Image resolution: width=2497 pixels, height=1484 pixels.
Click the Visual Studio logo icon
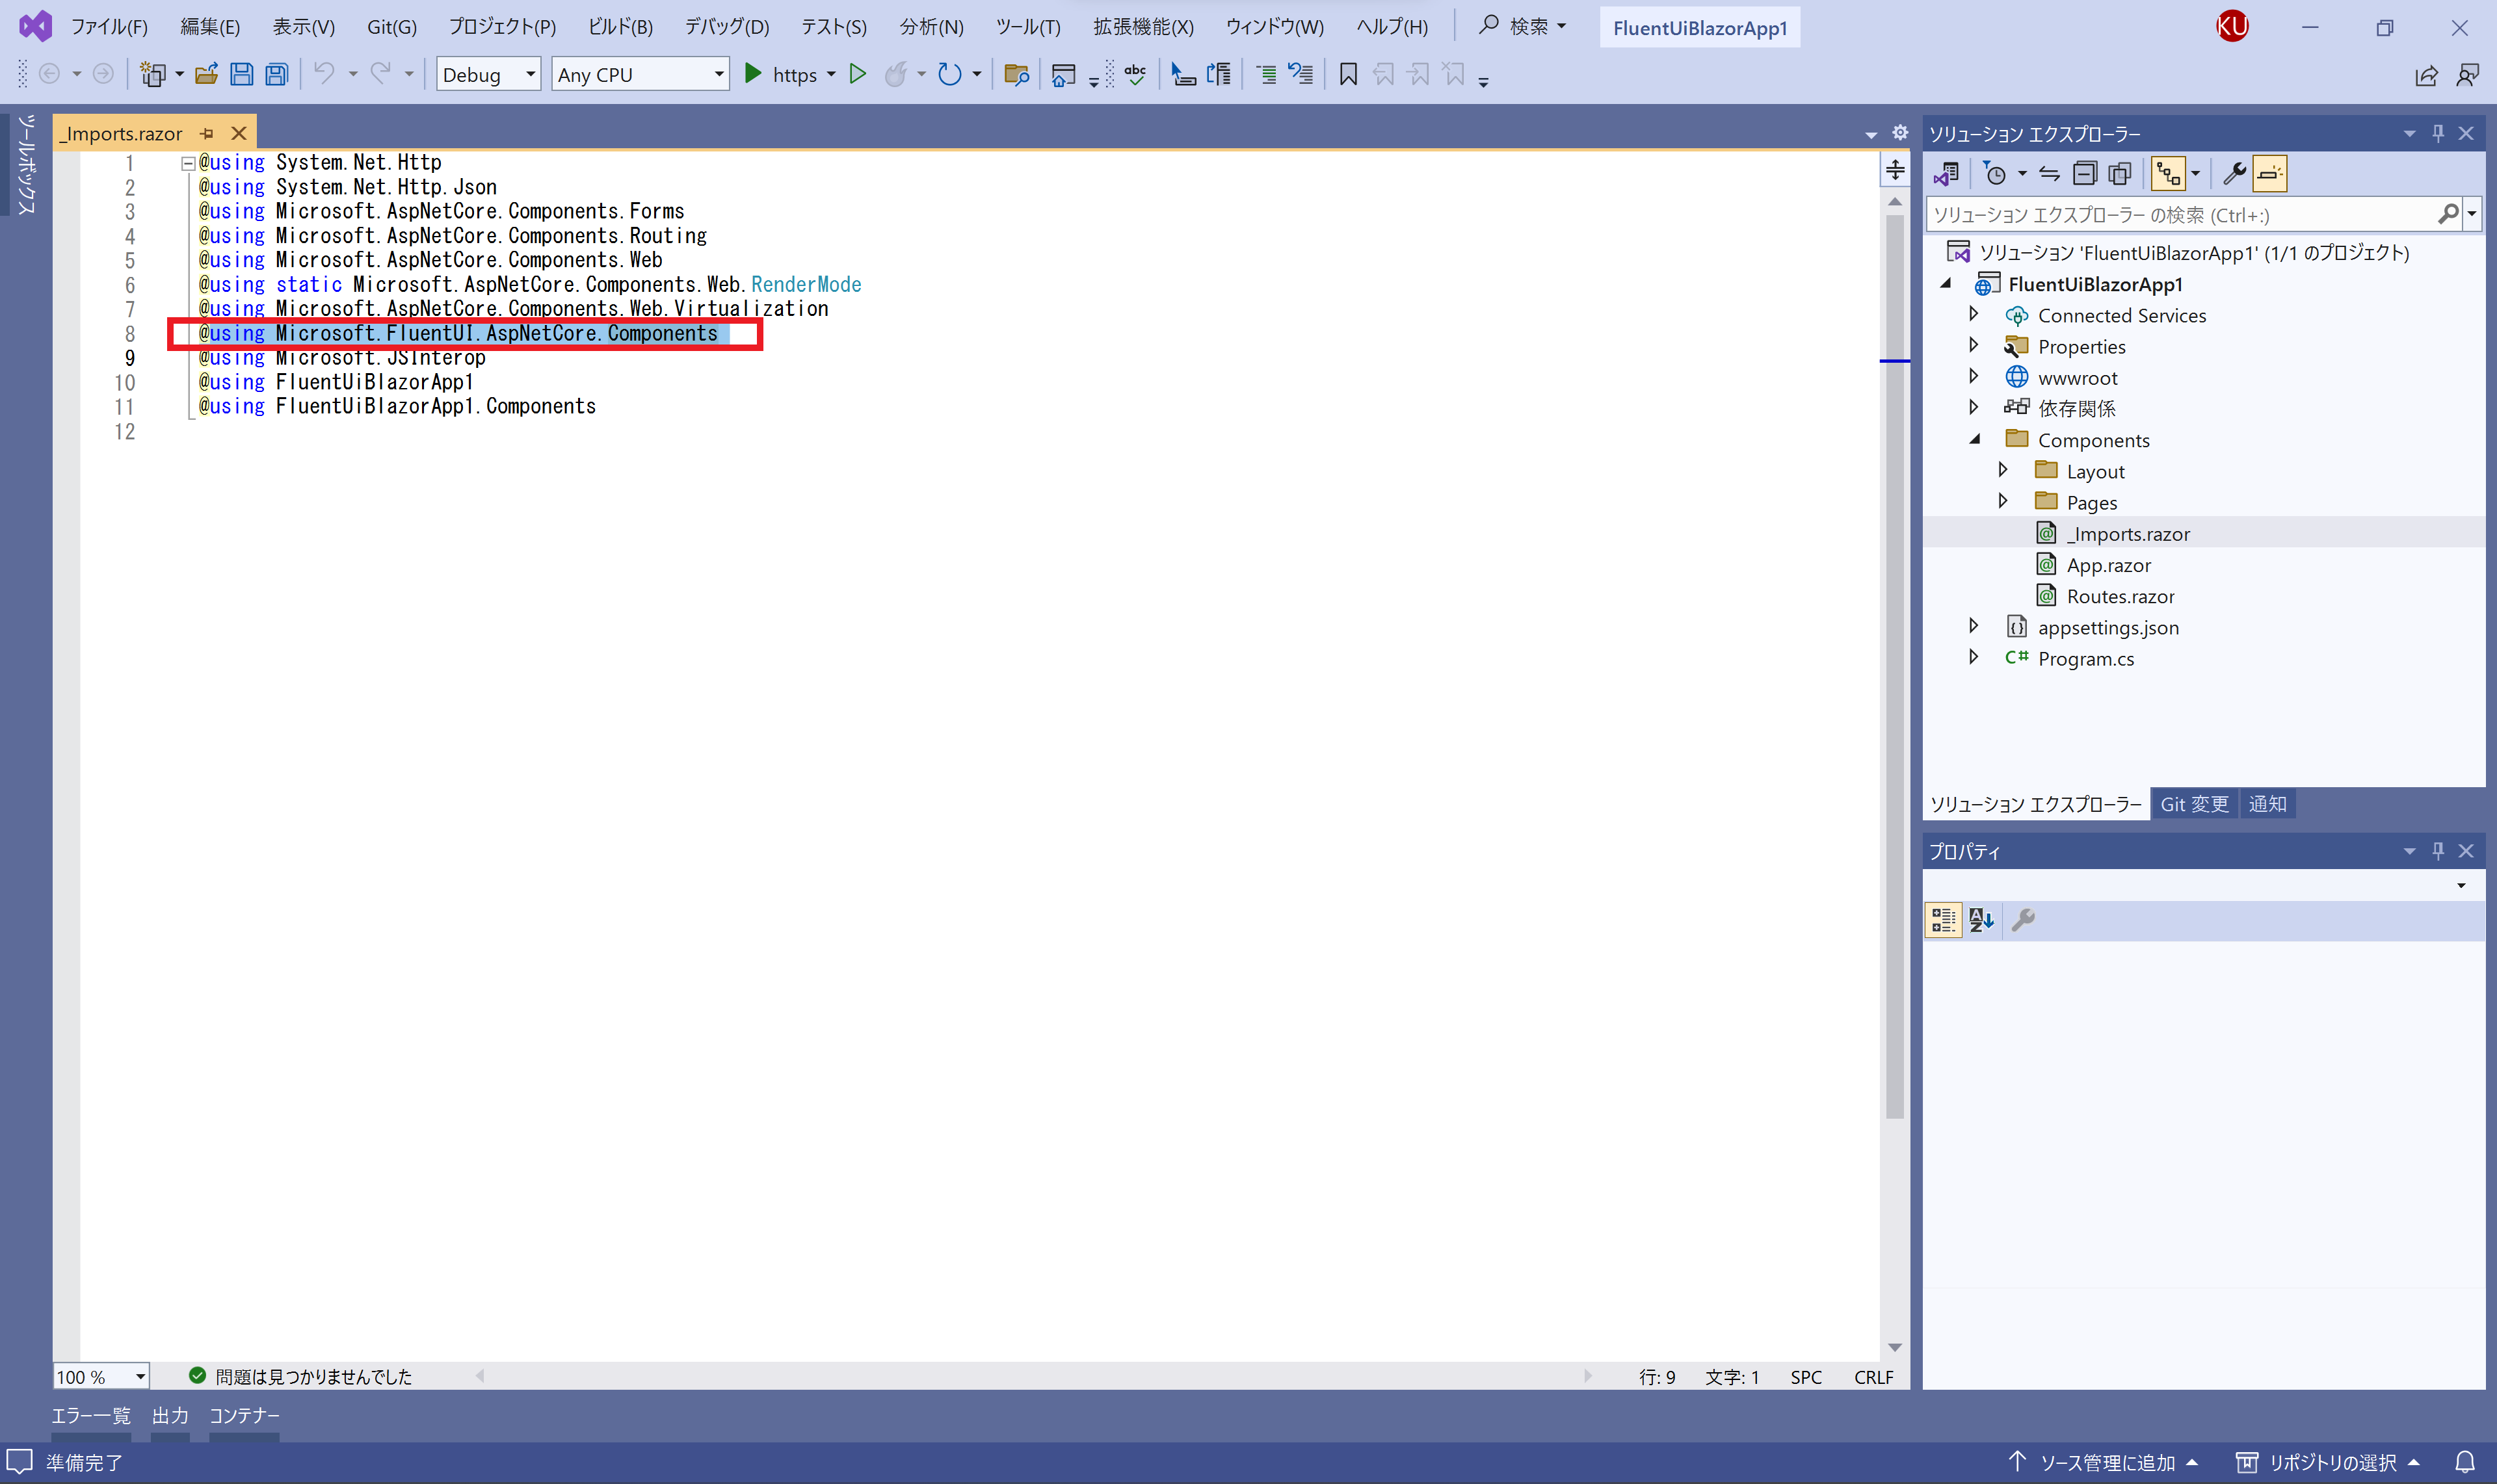point(35,26)
